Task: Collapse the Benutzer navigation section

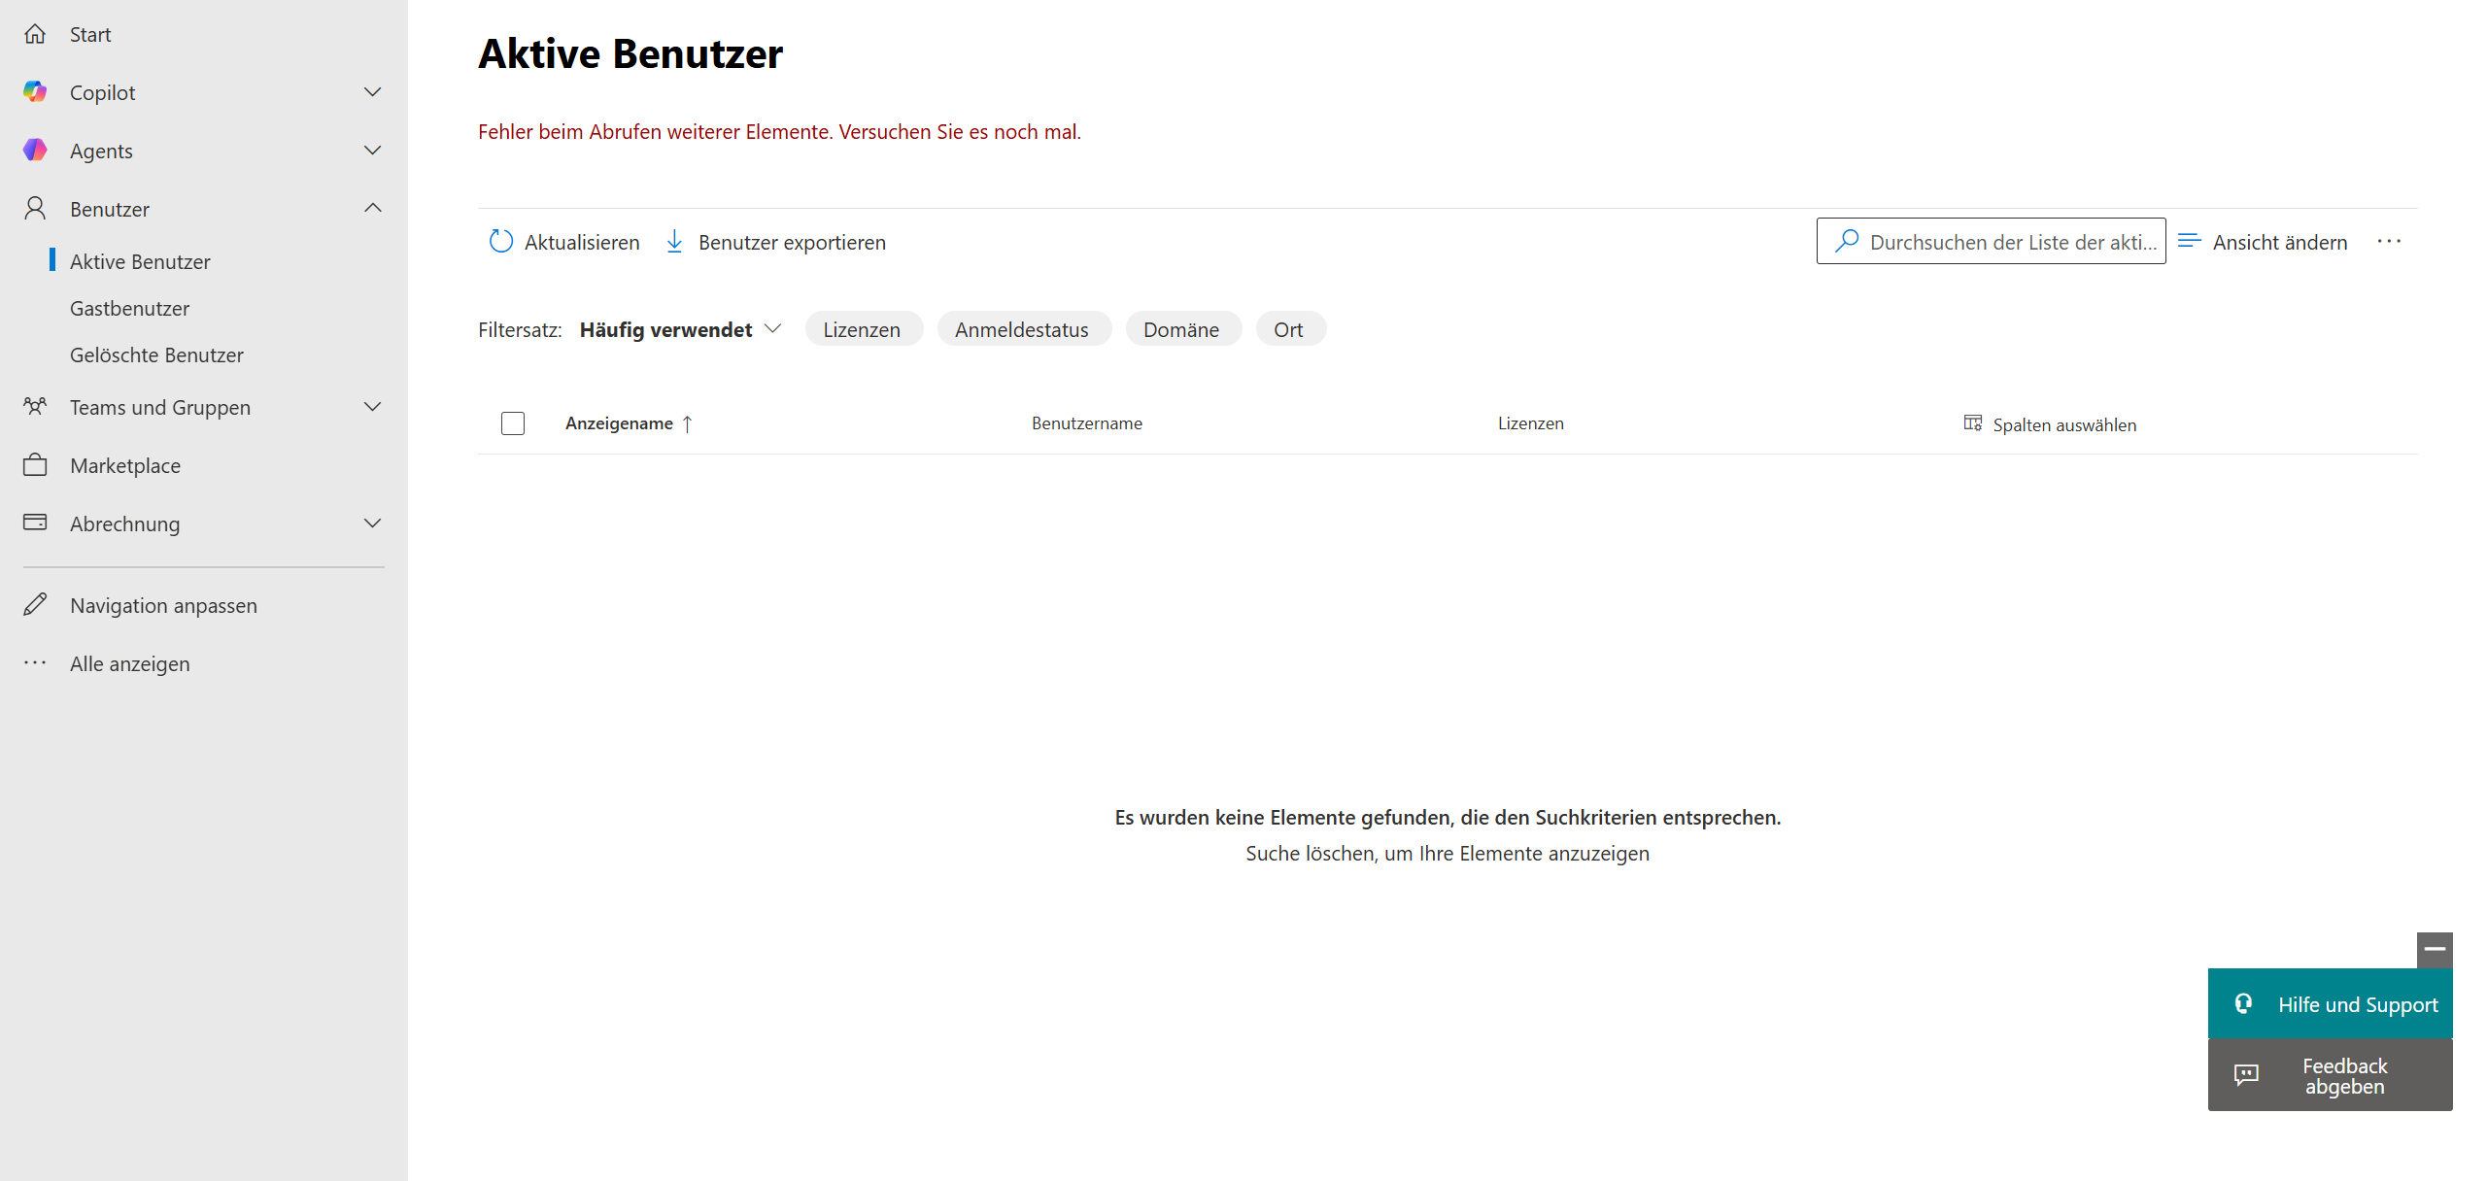Action: click(372, 209)
